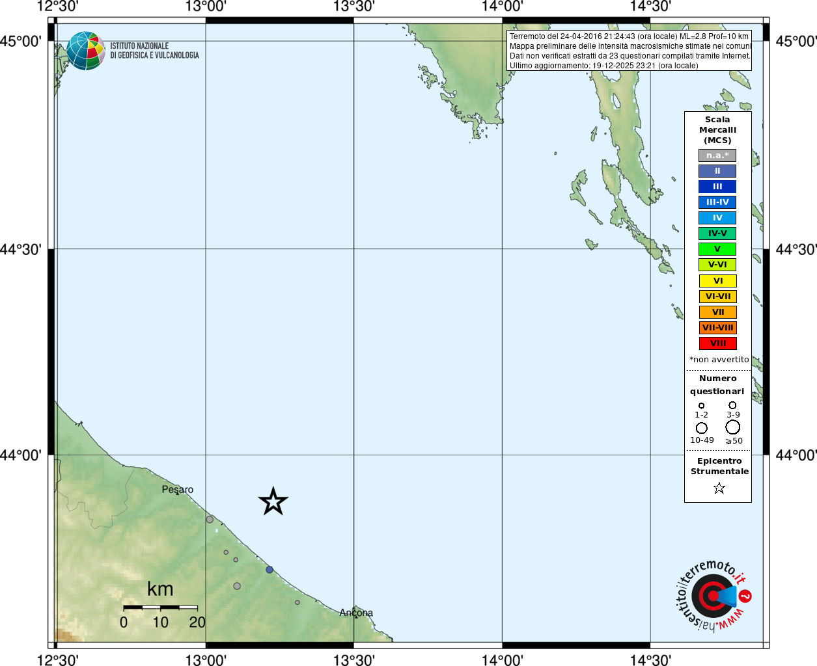
Task: Click the right axis label 44°00'
Action: pyautogui.click(x=796, y=455)
